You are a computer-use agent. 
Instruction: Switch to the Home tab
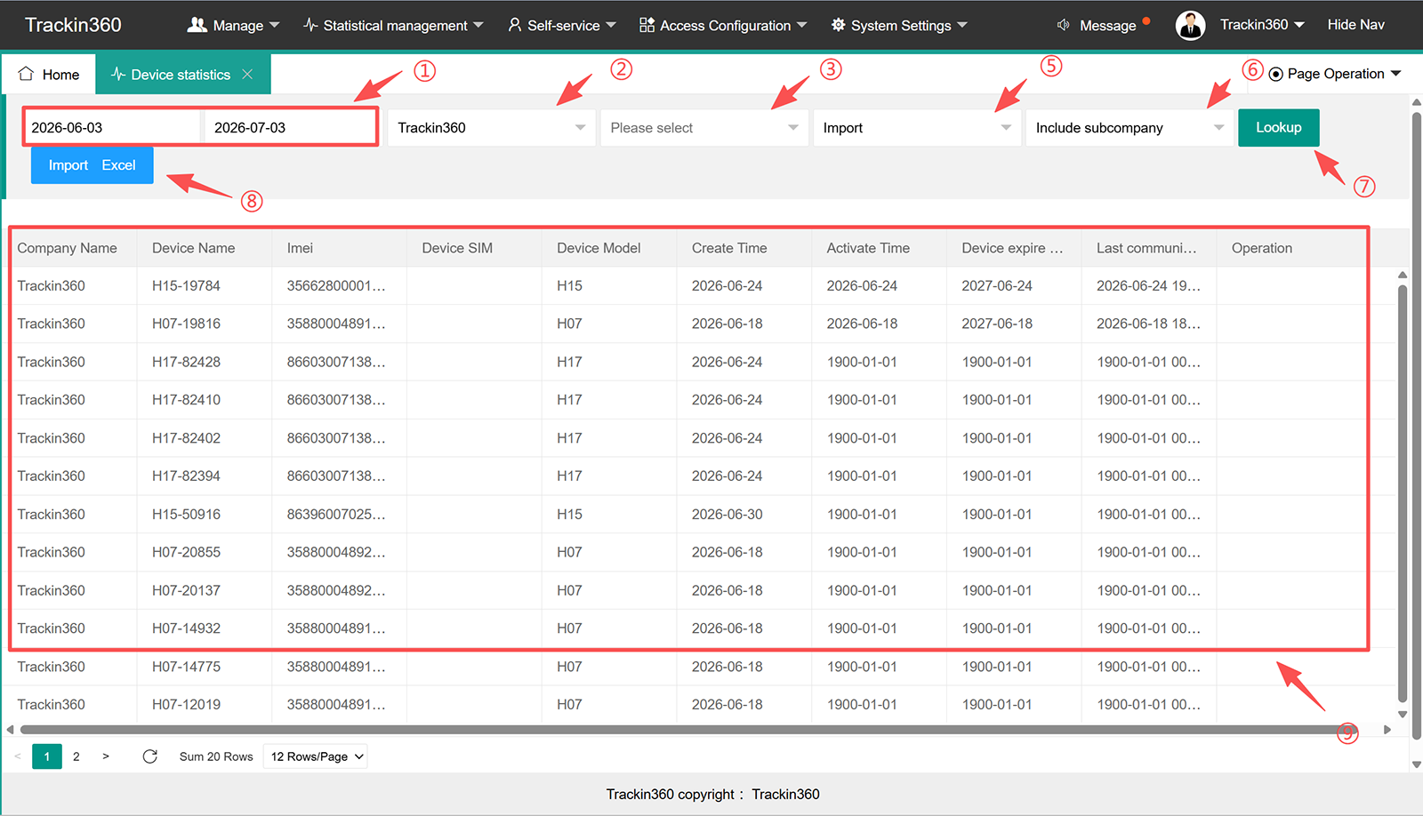[49, 74]
